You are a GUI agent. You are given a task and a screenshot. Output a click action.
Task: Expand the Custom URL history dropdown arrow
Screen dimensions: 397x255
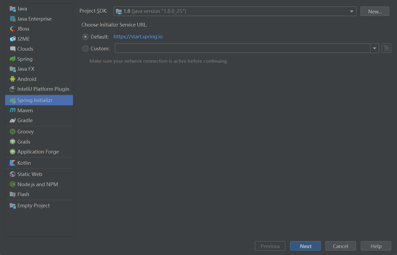375,48
